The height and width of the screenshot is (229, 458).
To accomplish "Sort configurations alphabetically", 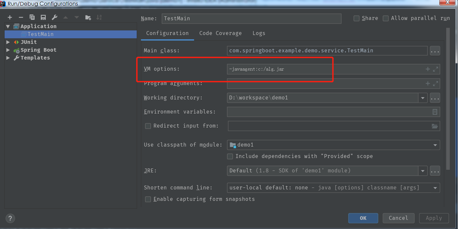I will [x=98, y=17].
